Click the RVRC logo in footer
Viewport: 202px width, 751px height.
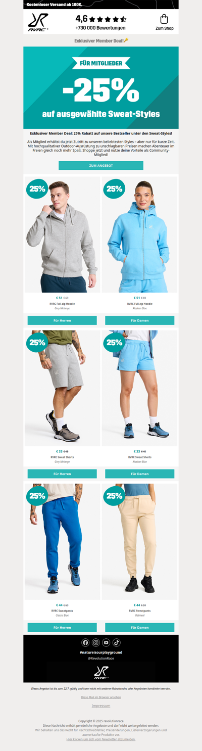(x=101, y=672)
